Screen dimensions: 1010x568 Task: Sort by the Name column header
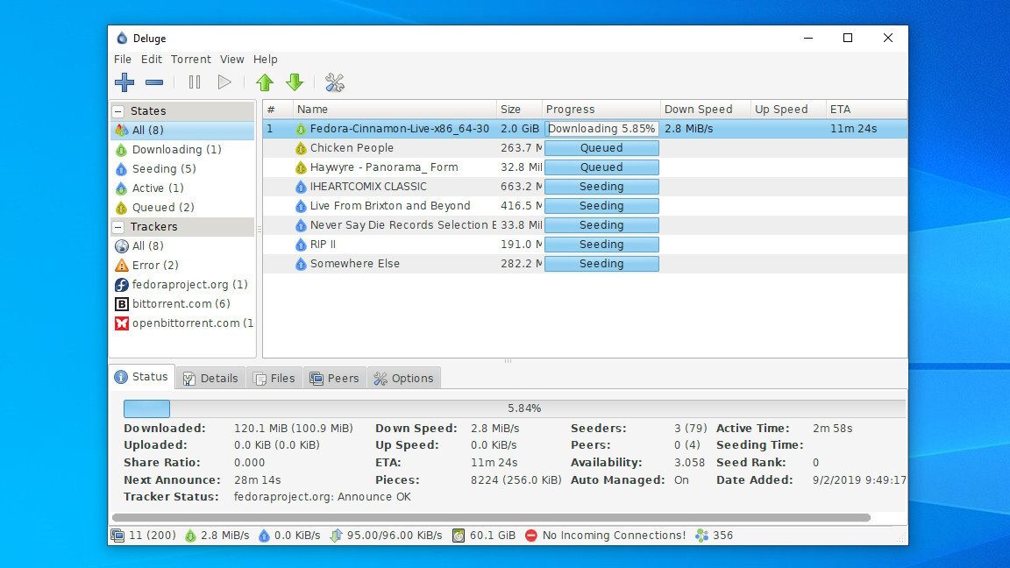tap(395, 110)
